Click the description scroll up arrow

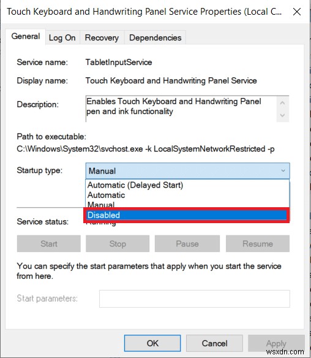(282, 103)
